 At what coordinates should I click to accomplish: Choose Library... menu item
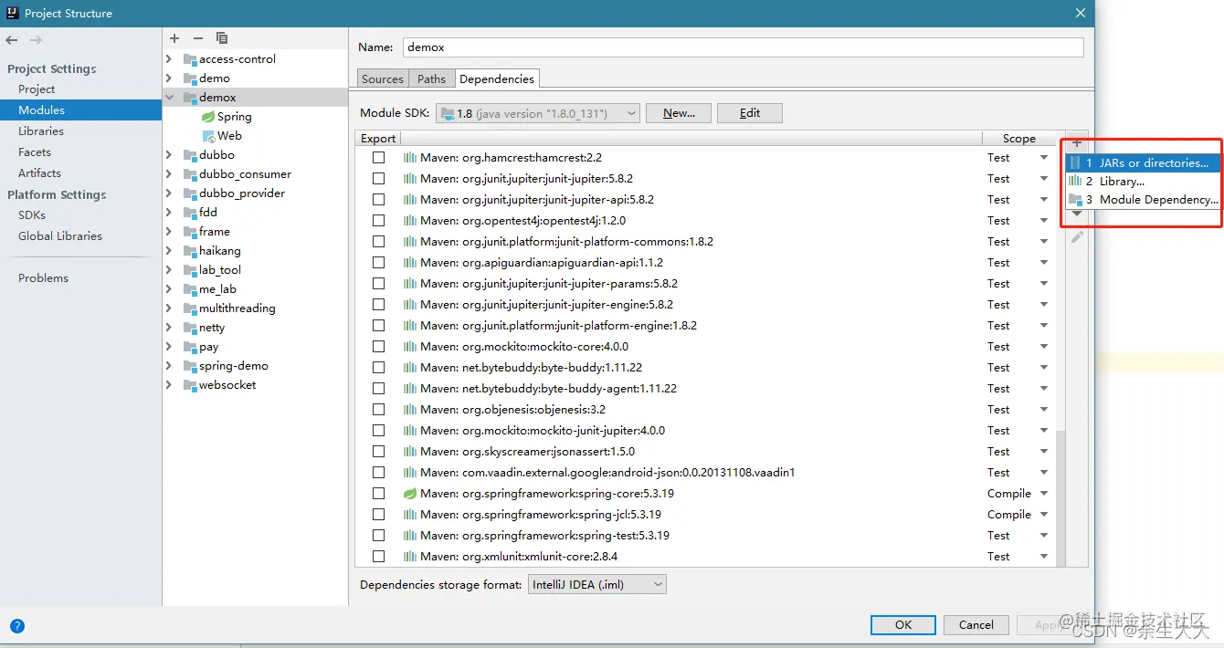(x=1143, y=182)
